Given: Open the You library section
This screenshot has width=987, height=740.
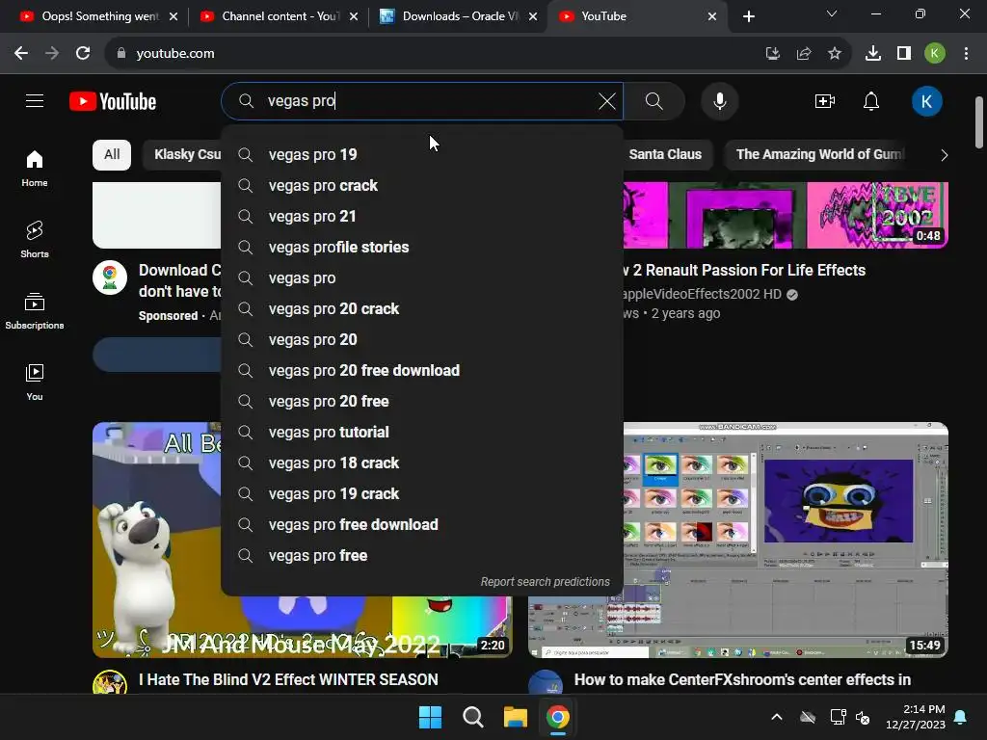Looking at the screenshot, I should click(x=35, y=382).
